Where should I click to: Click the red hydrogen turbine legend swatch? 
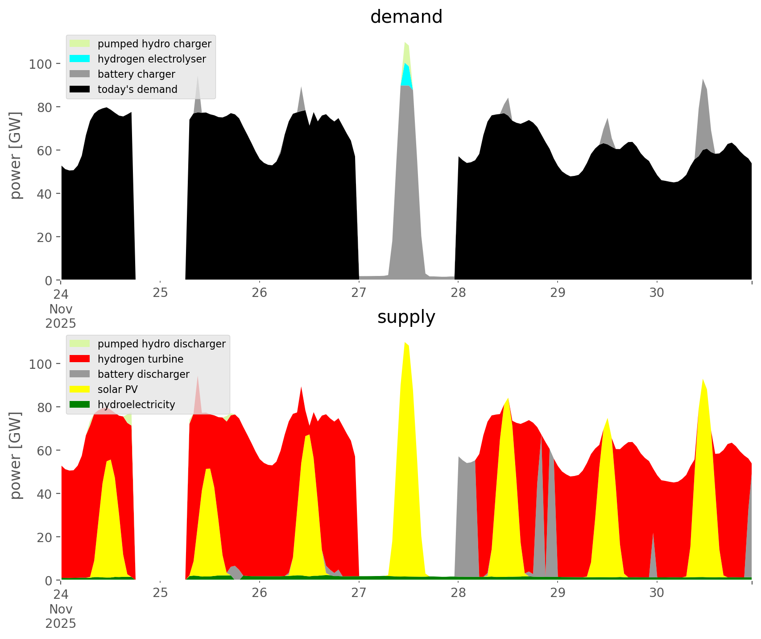[x=80, y=359]
